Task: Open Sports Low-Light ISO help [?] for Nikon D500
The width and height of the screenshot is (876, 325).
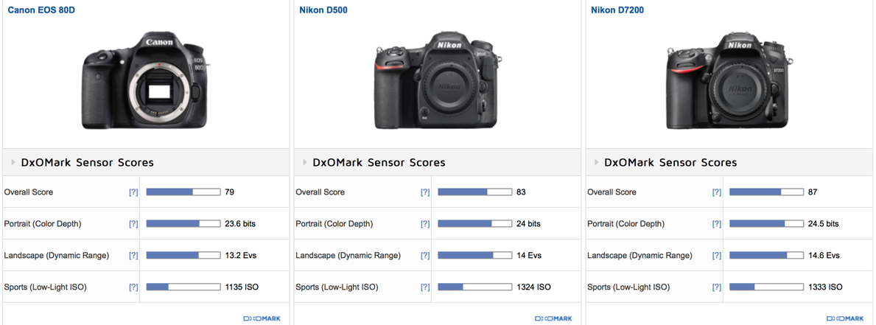Action: click(425, 287)
